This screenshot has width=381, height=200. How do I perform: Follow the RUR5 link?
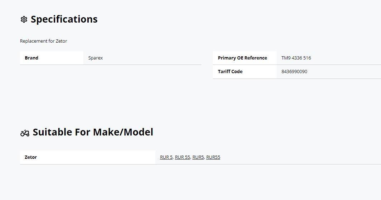pos(198,157)
